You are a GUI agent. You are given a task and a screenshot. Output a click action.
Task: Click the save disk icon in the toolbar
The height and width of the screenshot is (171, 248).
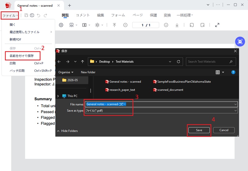pyautogui.click(x=26, y=15)
